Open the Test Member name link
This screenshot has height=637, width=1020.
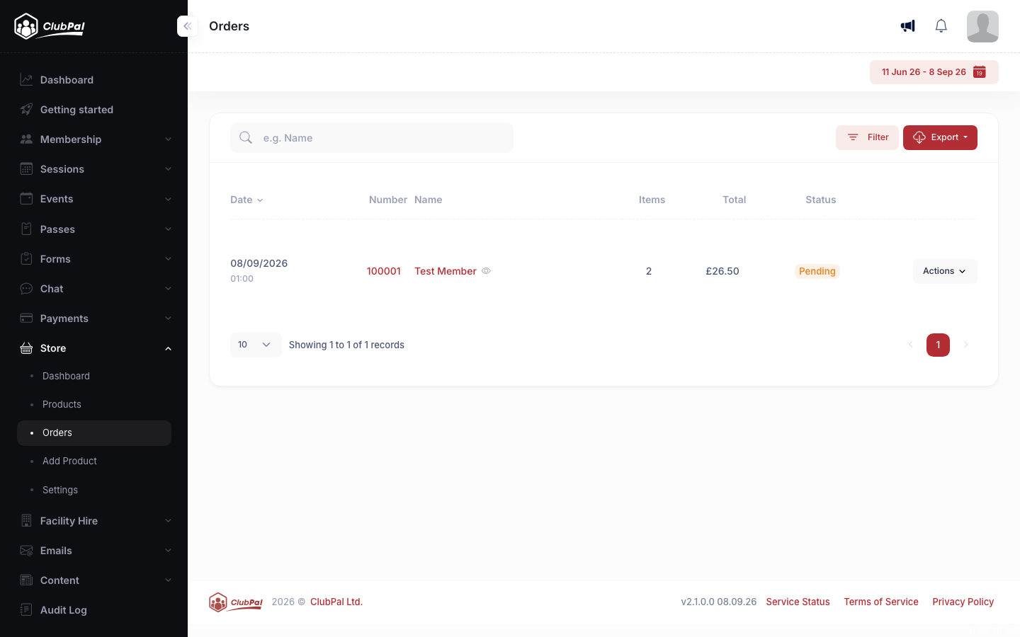(446, 271)
